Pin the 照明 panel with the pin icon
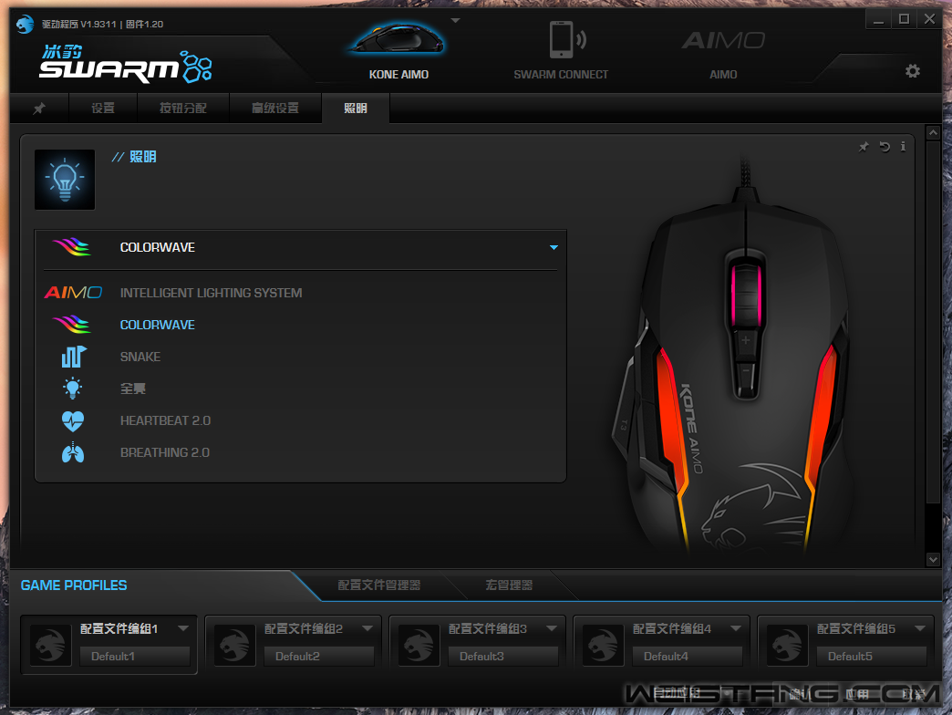Image resolution: width=952 pixels, height=715 pixels. tap(864, 147)
